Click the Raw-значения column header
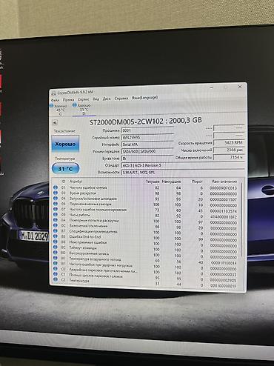Image resolution: width=274 pixels, height=366 pixels. (224, 182)
